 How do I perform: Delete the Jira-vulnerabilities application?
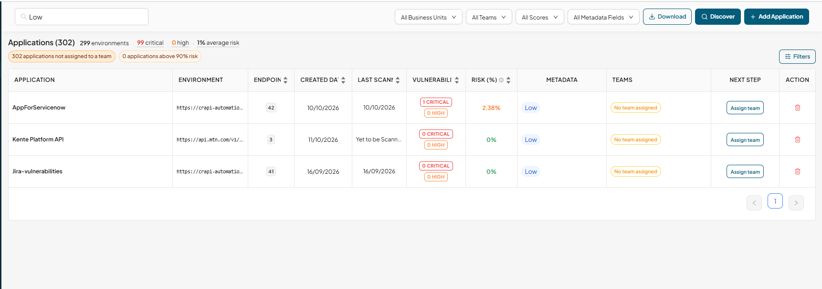(x=798, y=171)
